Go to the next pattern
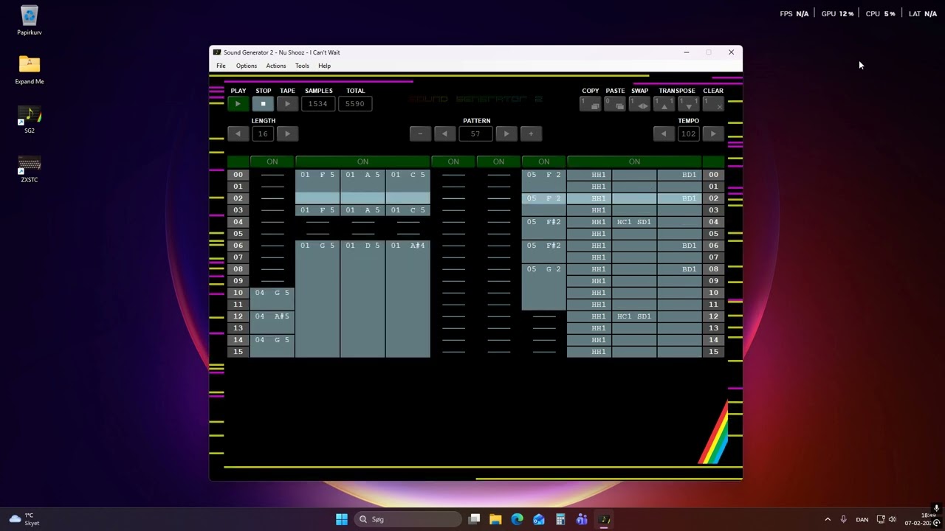Viewport: 945px width, 531px height. pyautogui.click(x=506, y=133)
